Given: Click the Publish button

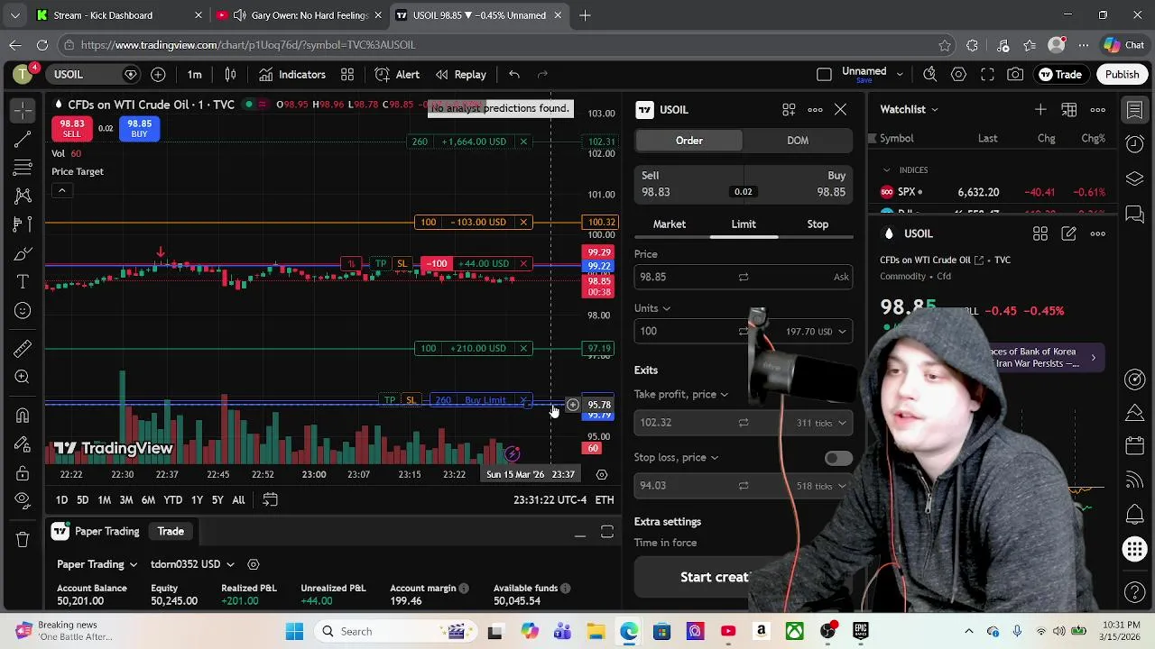Looking at the screenshot, I should click(x=1122, y=75).
